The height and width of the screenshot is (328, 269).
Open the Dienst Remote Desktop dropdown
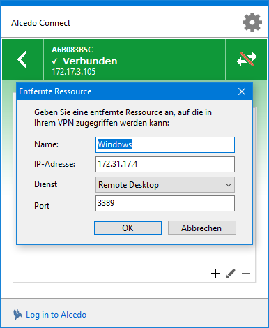(165, 185)
